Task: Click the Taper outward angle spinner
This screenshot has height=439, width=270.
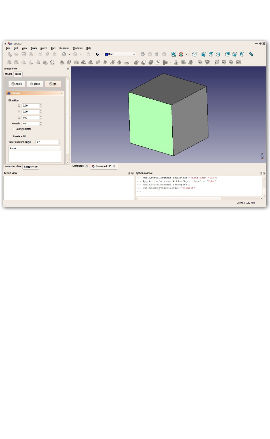Action: pyautogui.click(x=60, y=142)
